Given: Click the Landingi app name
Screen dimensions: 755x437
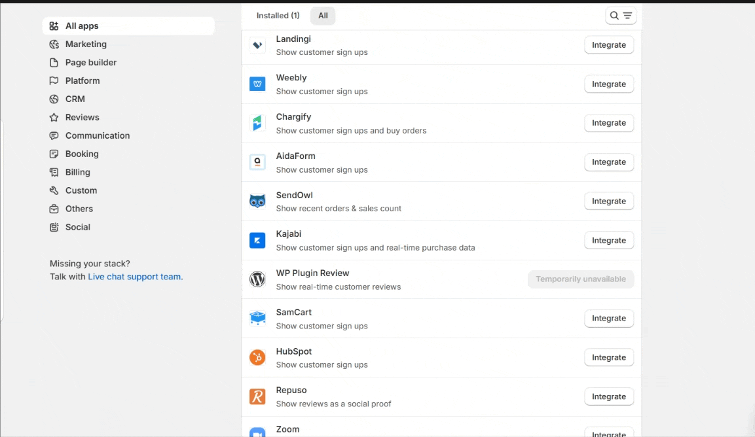Looking at the screenshot, I should coord(293,39).
